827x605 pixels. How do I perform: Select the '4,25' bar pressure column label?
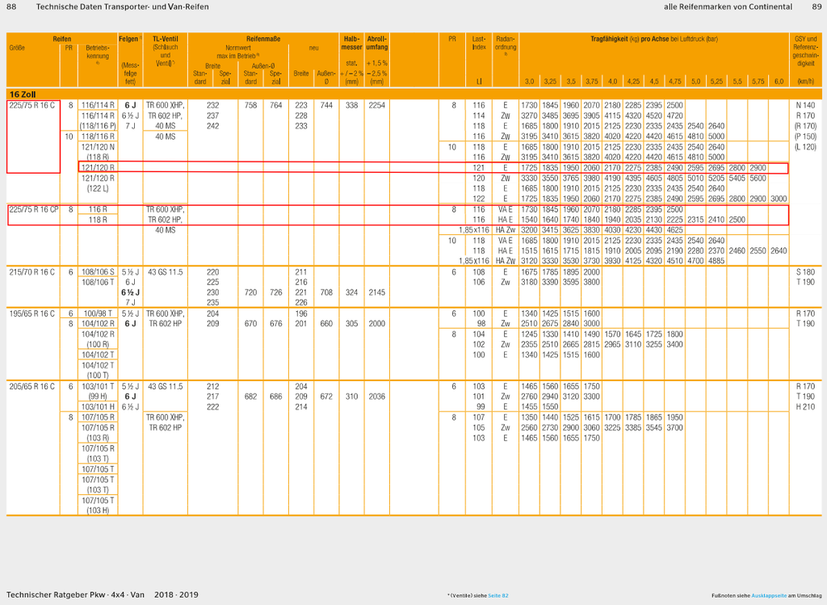point(633,82)
